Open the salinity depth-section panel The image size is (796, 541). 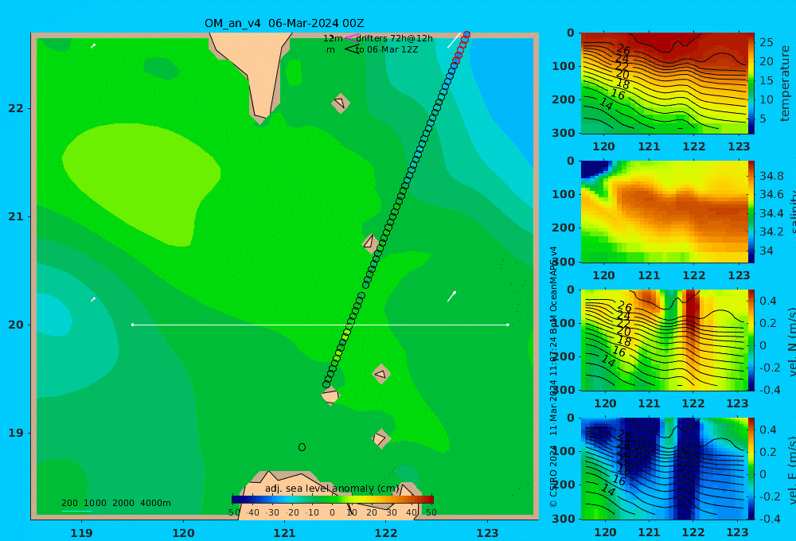[664, 212]
